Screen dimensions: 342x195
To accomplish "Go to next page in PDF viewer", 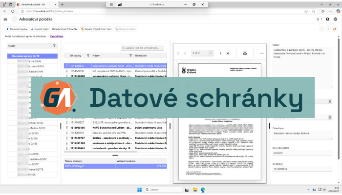I will pyautogui.click(x=220, y=53).
